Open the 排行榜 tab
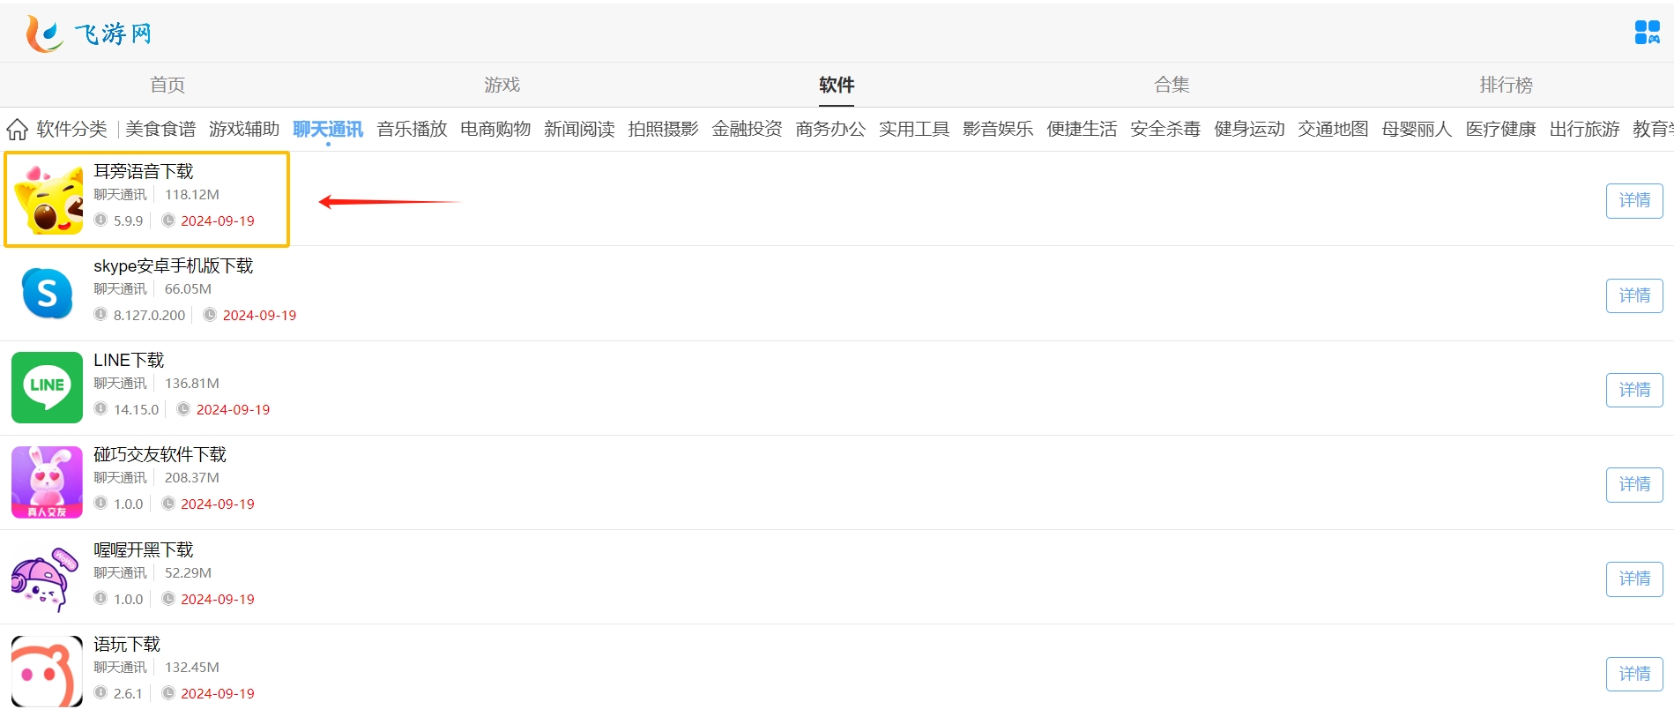This screenshot has width=1674, height=717. coord(1506,85)
